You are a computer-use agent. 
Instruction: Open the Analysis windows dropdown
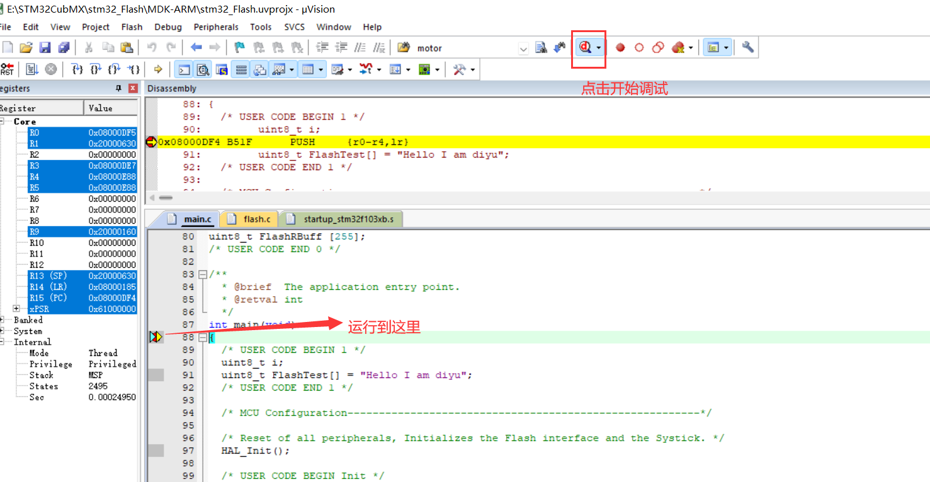(379, 70)
